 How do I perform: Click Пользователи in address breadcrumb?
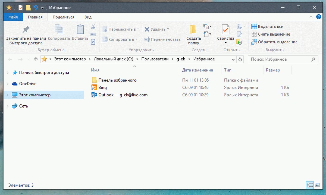tap(155, 59)
